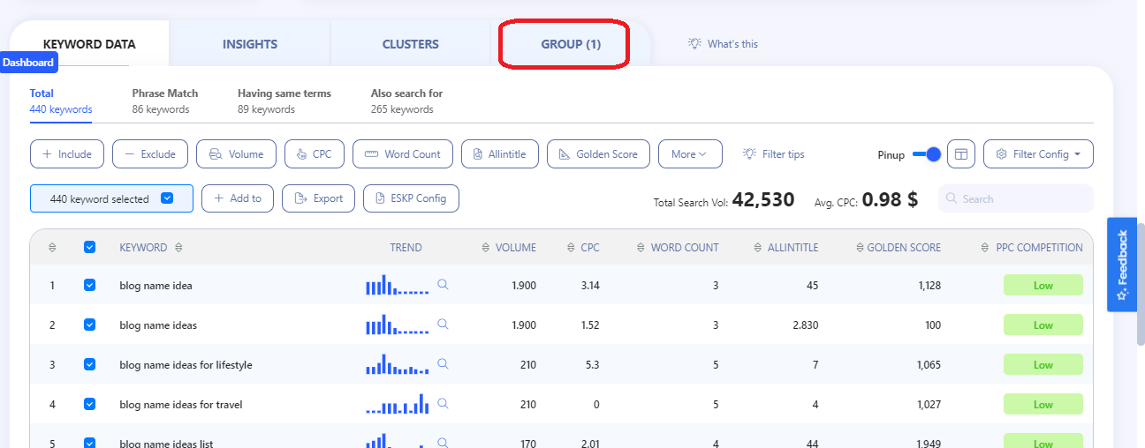Open the Feedback side tab
Screen dimensions: 1145x448
(x=1122, y=265)
